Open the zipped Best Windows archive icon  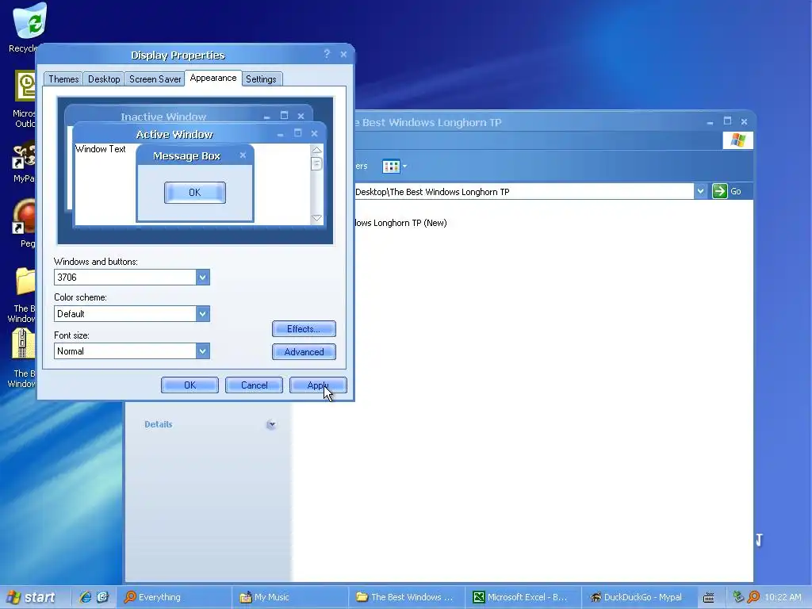pos(23,344)
